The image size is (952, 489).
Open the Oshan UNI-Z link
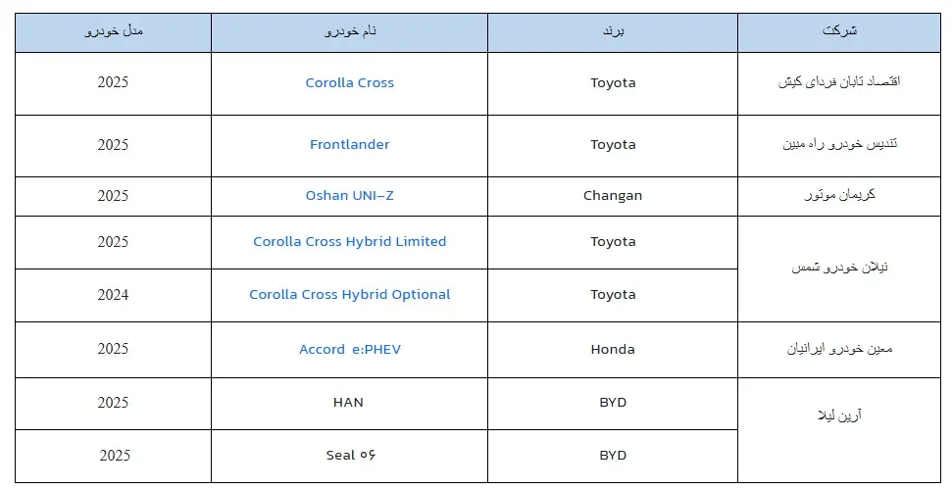[x=349, y=196]
